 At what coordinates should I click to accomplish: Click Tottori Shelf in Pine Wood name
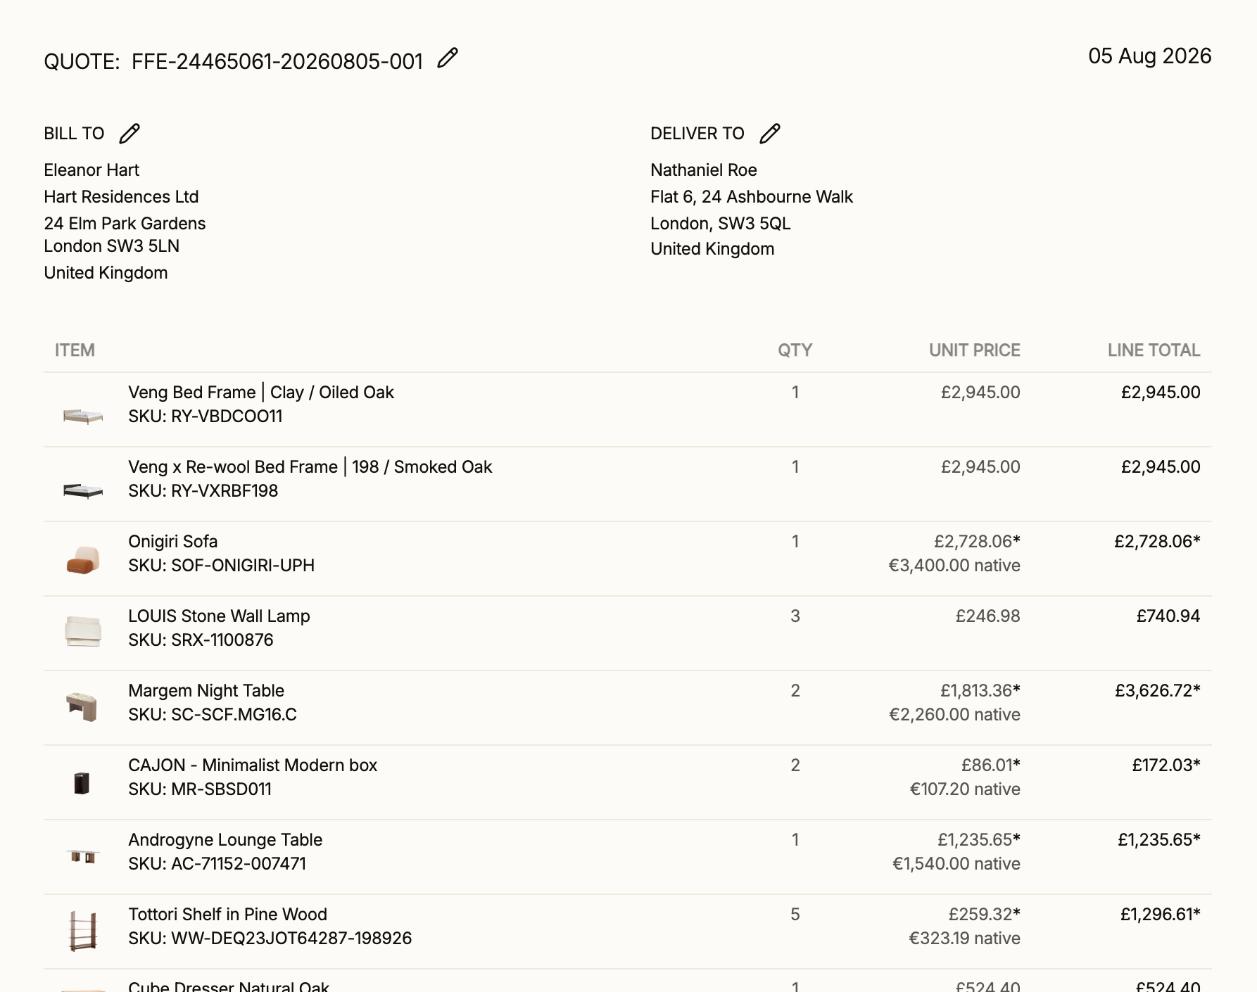click(x=228, y=915)
